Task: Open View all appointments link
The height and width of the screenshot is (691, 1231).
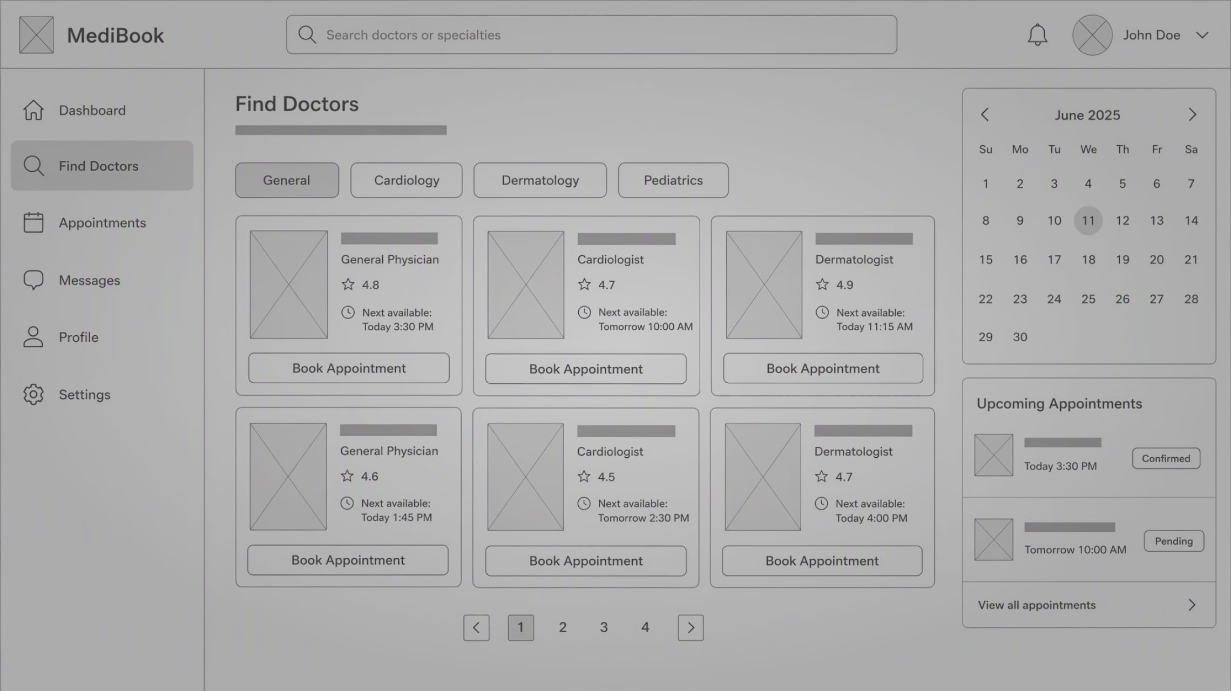Action: coord(1089,605)
